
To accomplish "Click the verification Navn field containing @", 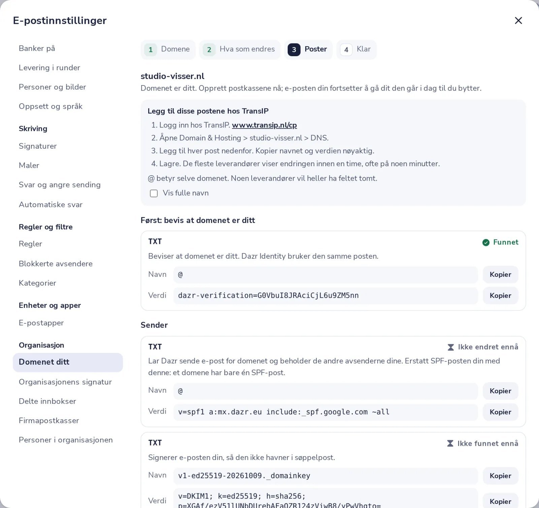I will point(325,275).
